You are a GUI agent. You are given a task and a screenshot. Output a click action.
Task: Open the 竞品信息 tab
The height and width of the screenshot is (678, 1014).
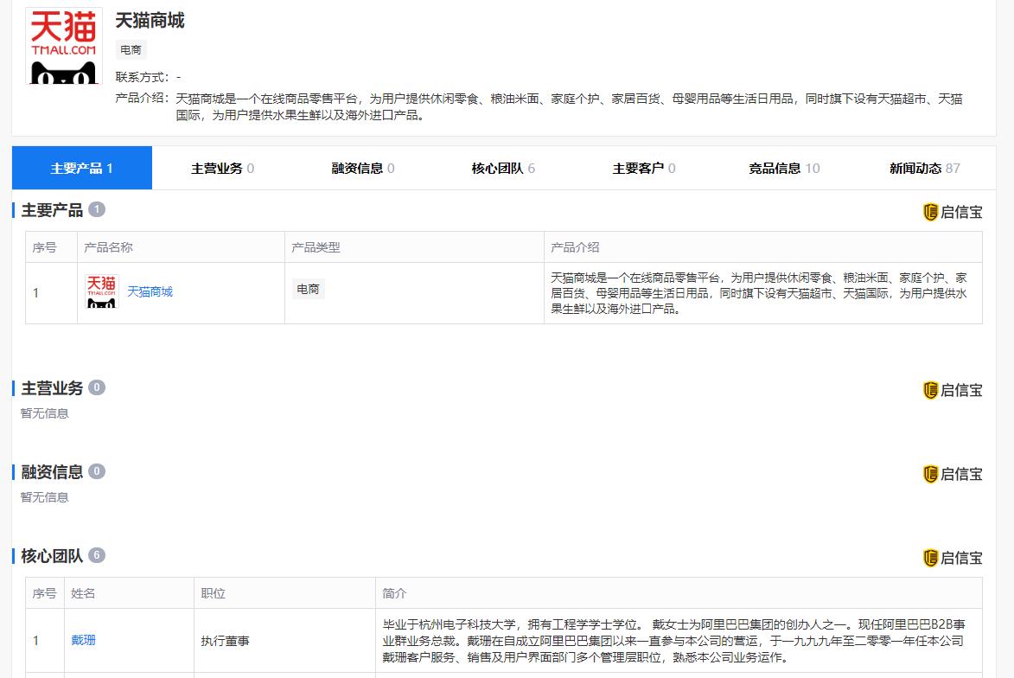click(x=784, y=169)
